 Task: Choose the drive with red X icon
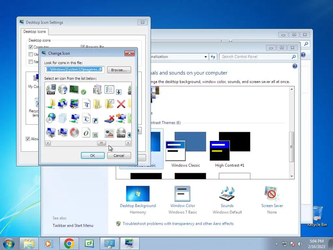(109, 118)
